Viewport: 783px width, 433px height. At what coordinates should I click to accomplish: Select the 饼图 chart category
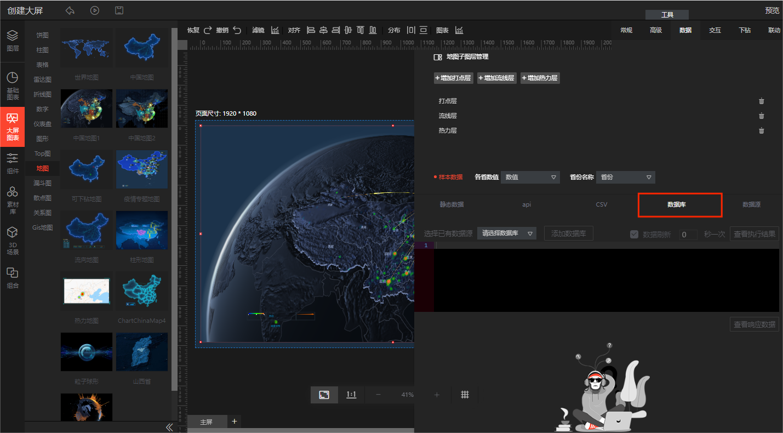42,35
